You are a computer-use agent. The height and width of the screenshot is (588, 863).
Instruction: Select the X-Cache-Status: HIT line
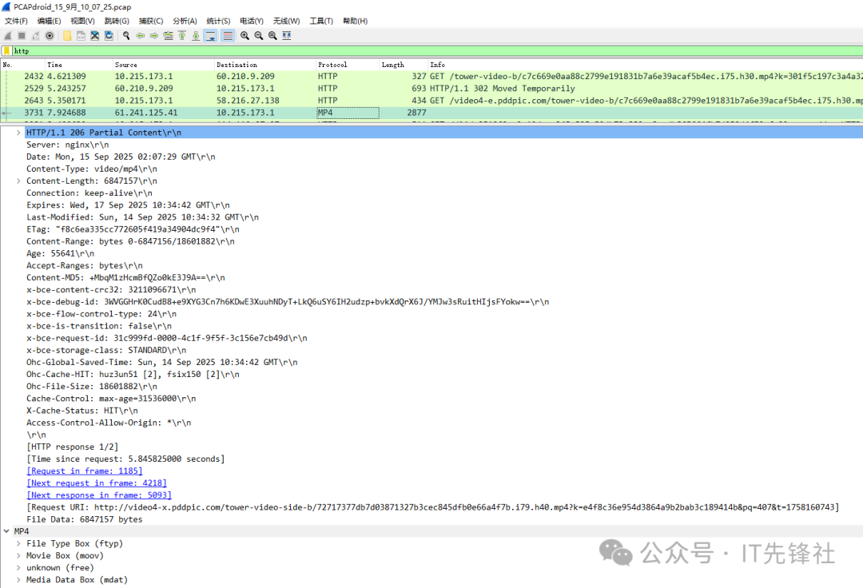tap(82, 411)
